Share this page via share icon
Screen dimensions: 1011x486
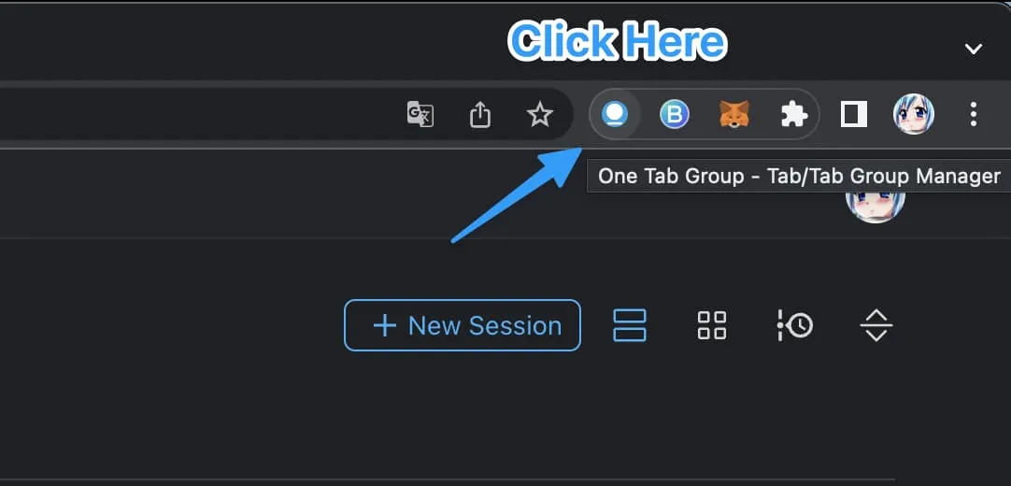(479, 114)
